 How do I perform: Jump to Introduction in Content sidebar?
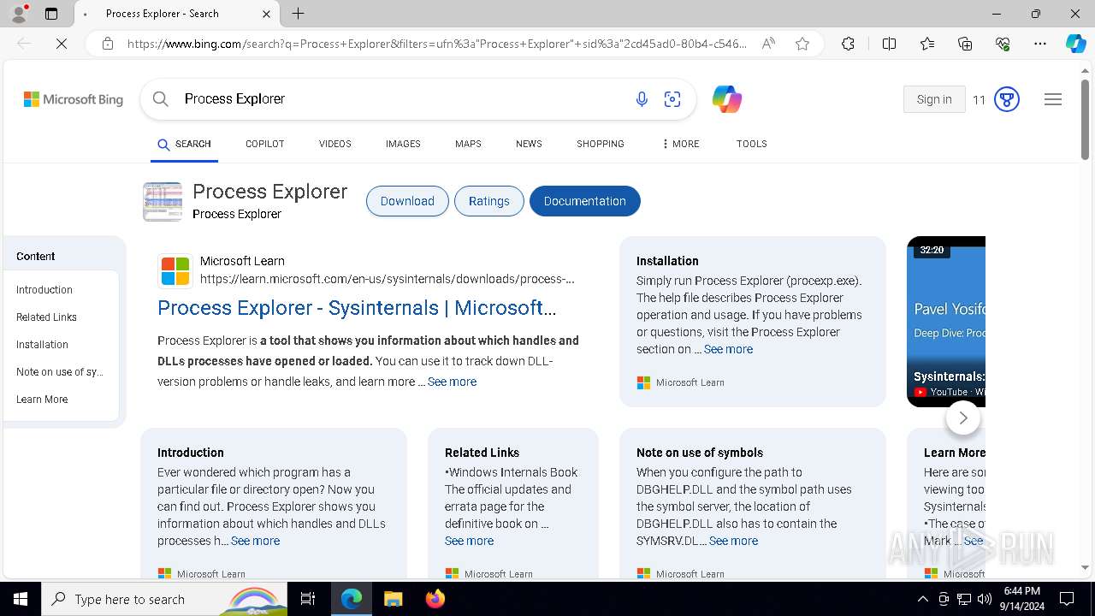[x=44, y=290]
